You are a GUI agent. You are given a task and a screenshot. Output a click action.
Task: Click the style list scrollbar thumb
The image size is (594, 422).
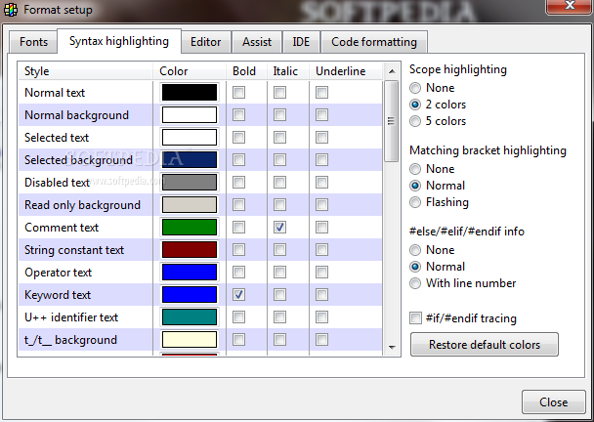click(x=392, y=121)
